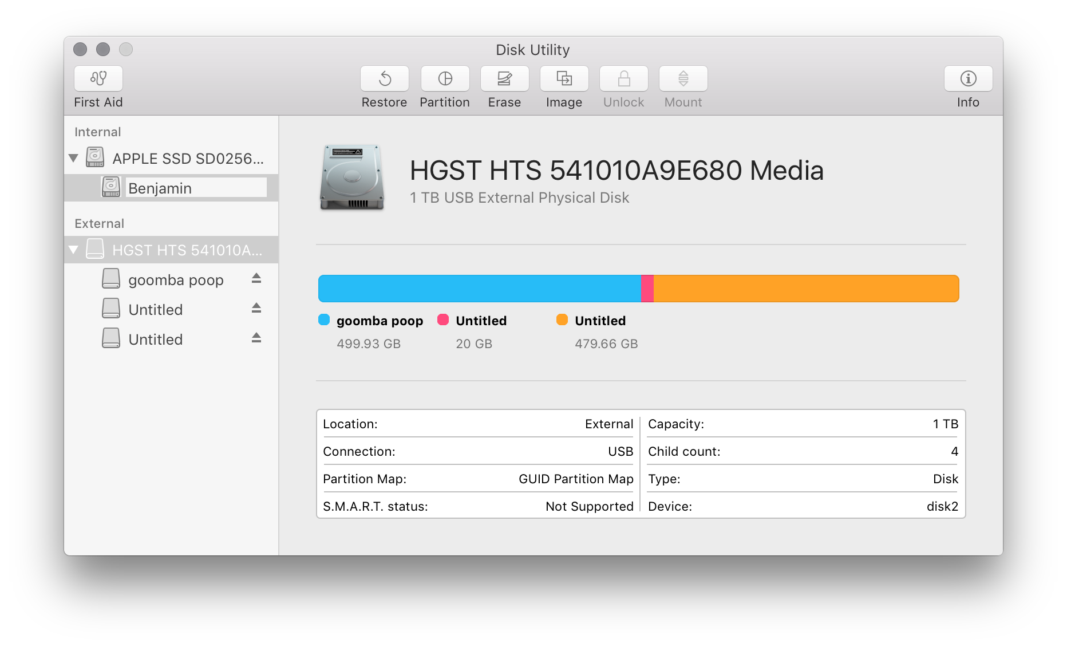
Task: Click the orange 479.66 GB bar segment
Action: (807, 289)
